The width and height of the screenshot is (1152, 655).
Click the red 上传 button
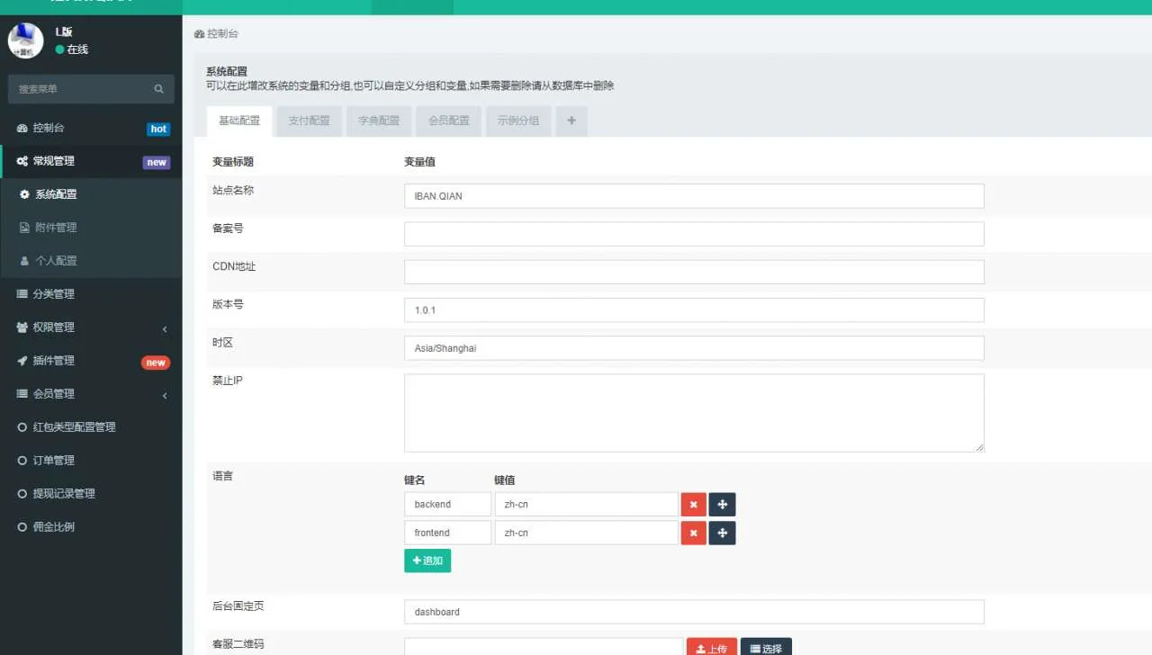click(711, 648)
